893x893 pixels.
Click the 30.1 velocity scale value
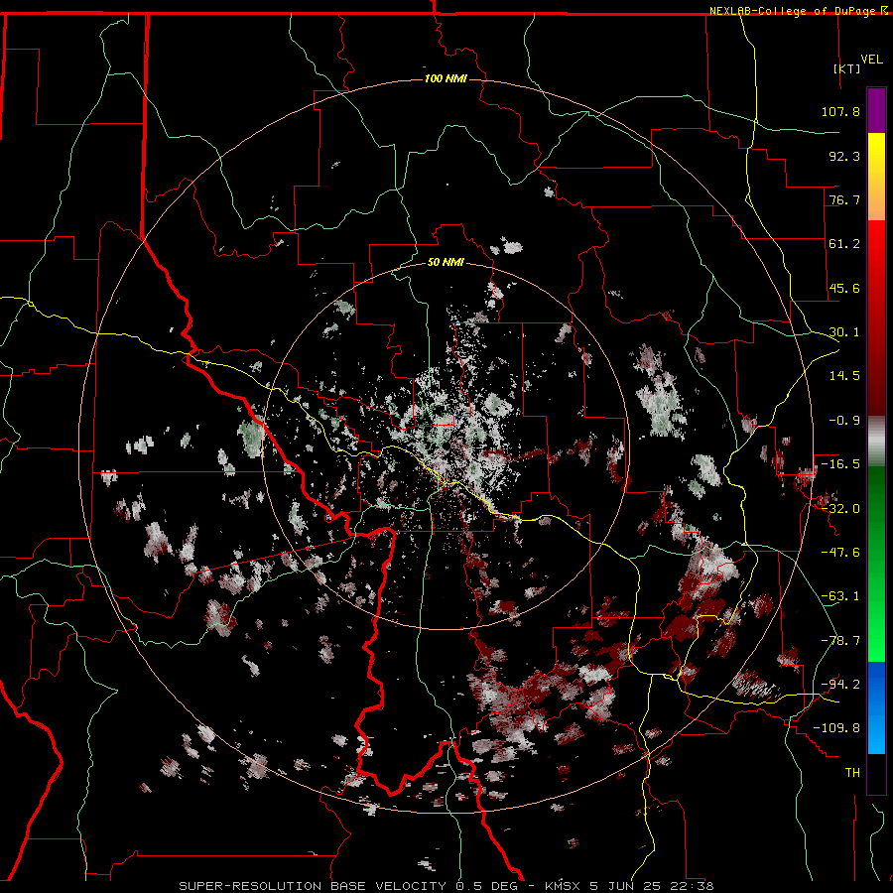pyautogui.click(x=844, y=332)
